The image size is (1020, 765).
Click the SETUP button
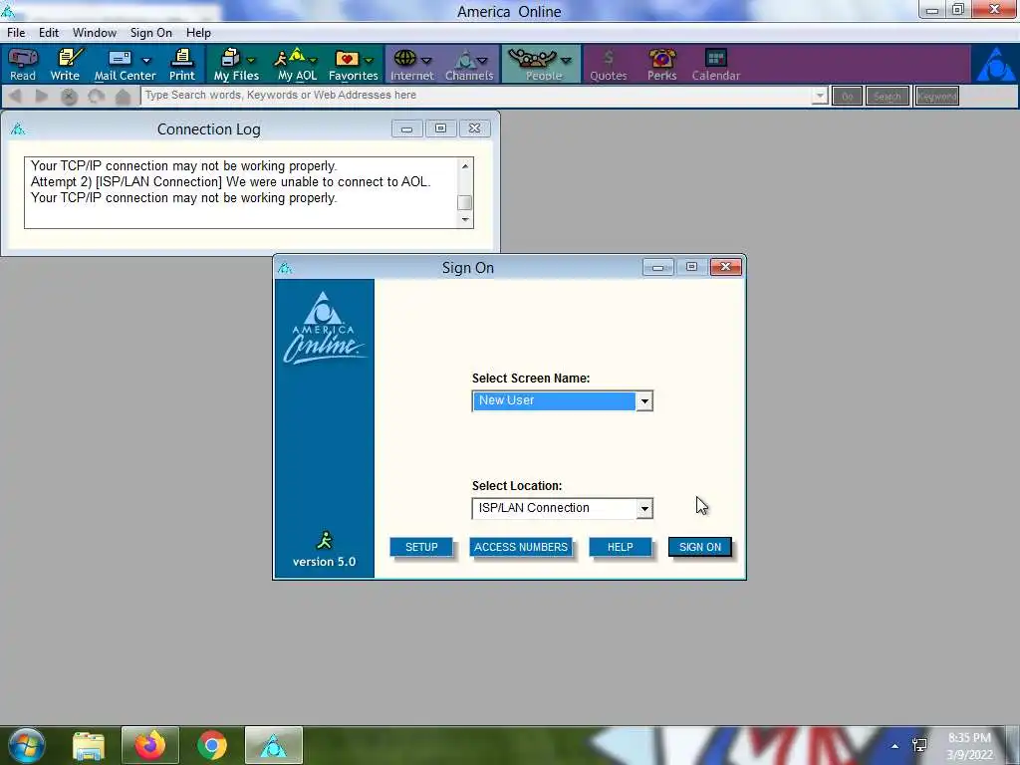coord(421,547)
